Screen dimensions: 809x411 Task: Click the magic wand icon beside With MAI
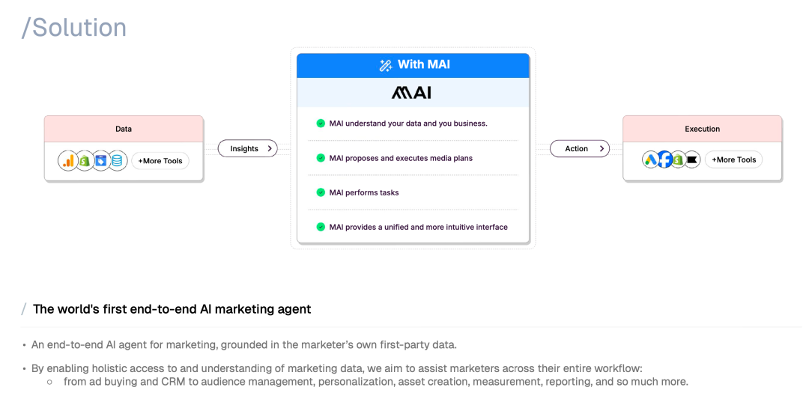click(x=386, y=65)
